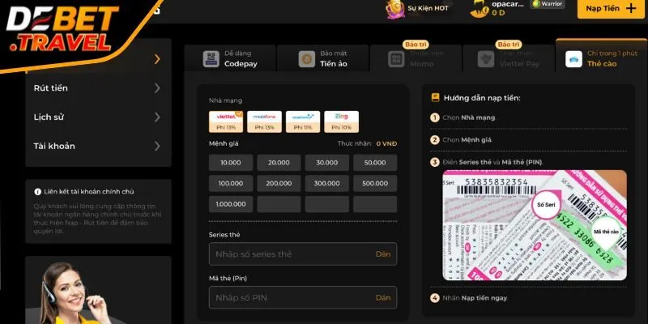This screenshot has width=648, height=324.
Task: Click Dán next to PIN field
Action: click(383, 297)
